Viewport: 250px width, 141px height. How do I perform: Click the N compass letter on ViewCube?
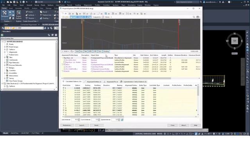234,34
